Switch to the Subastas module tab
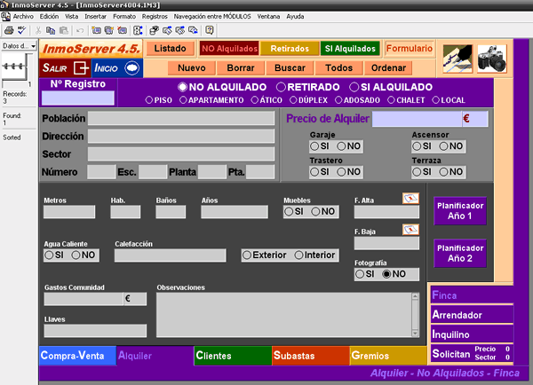533x385 pixels. pos(311,356)
